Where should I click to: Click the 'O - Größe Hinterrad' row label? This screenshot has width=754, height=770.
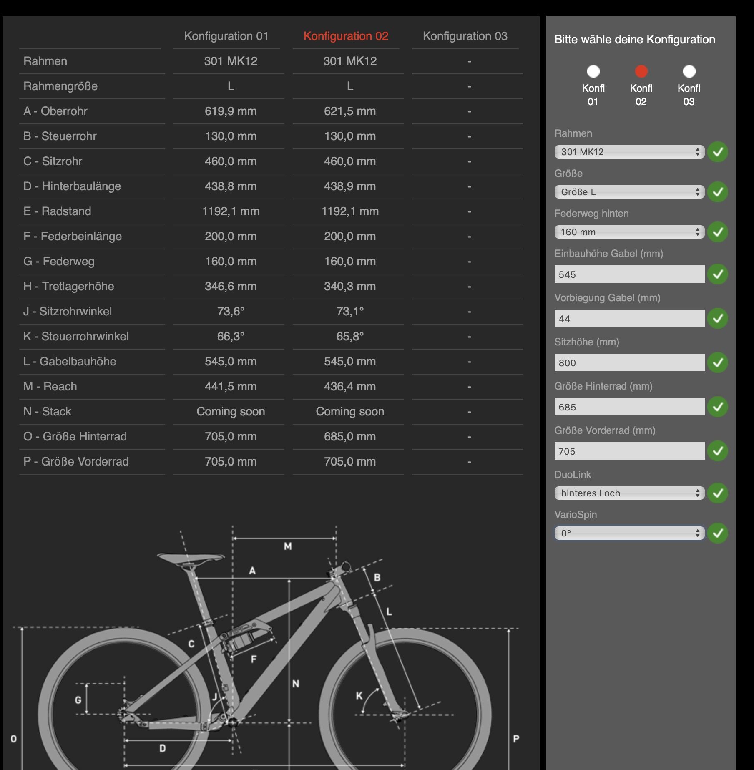75,437
